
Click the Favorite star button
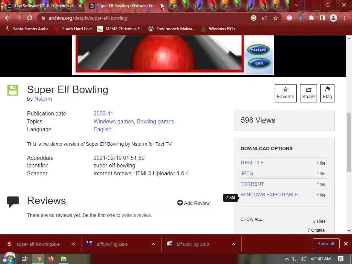(286, 93)
